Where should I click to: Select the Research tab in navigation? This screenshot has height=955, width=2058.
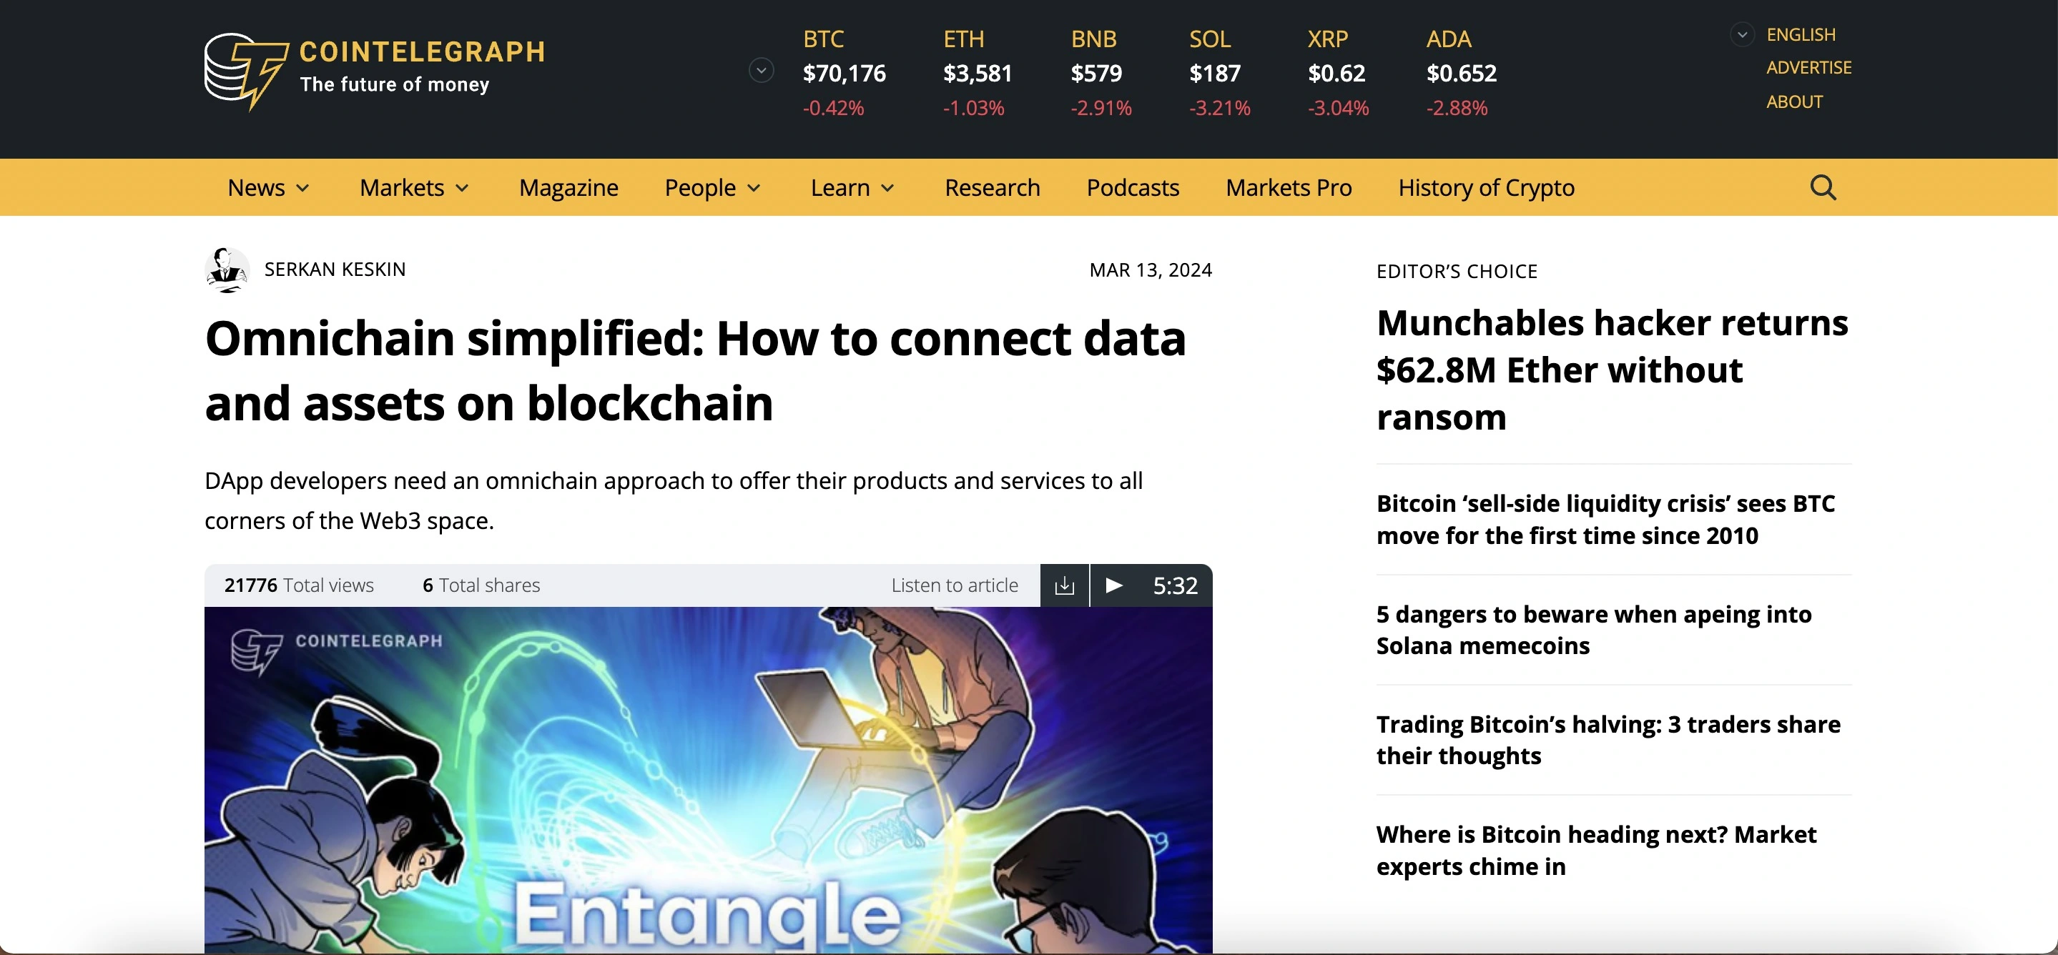(x=993, y=187)
